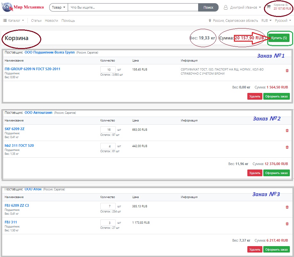Remove FBJ 311 via trash icon

(287, 224)
